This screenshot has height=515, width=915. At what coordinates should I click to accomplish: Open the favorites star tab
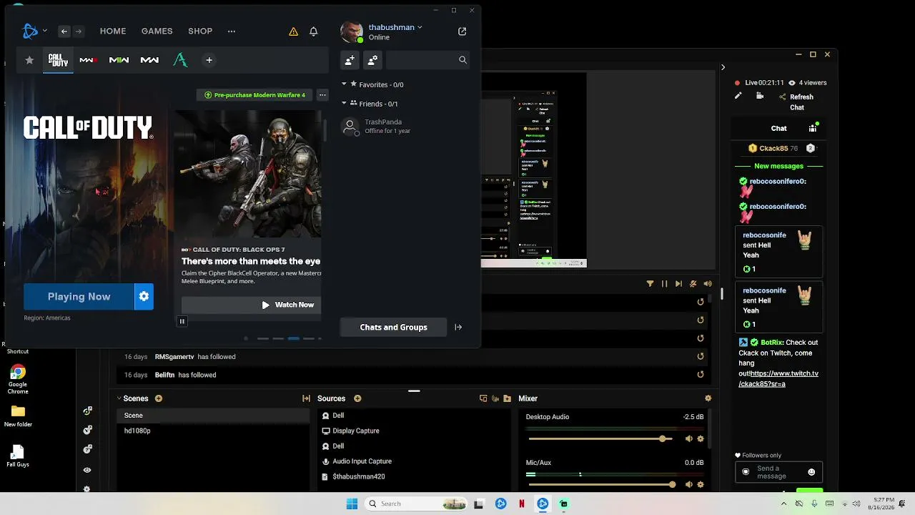[x=29, y=60]
